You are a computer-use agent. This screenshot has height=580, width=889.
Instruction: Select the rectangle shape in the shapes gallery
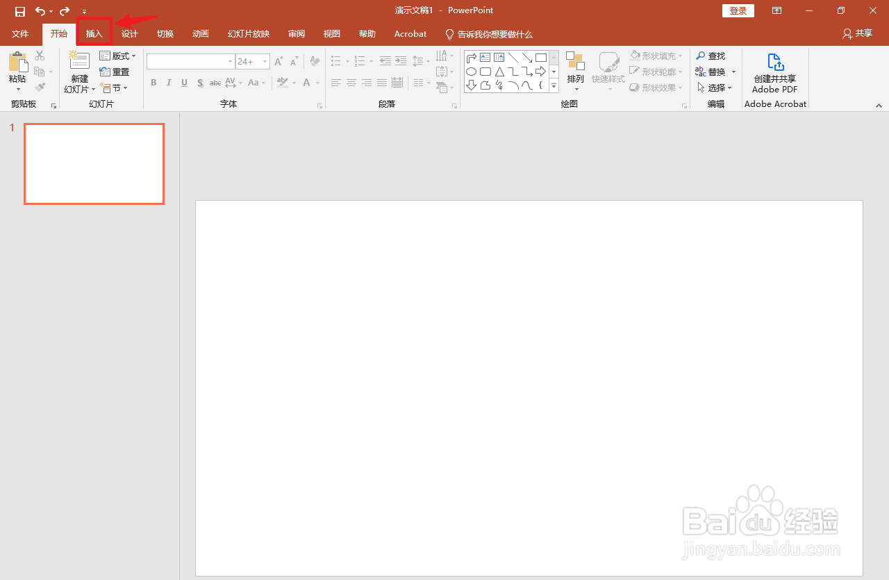pos(541,57)
